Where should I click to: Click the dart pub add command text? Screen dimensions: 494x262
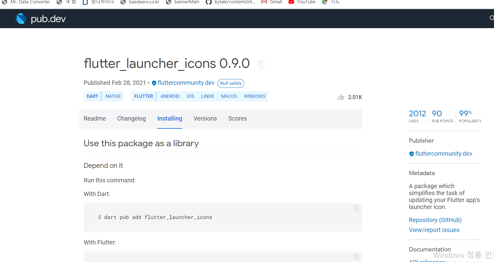[x=158, y=217]
